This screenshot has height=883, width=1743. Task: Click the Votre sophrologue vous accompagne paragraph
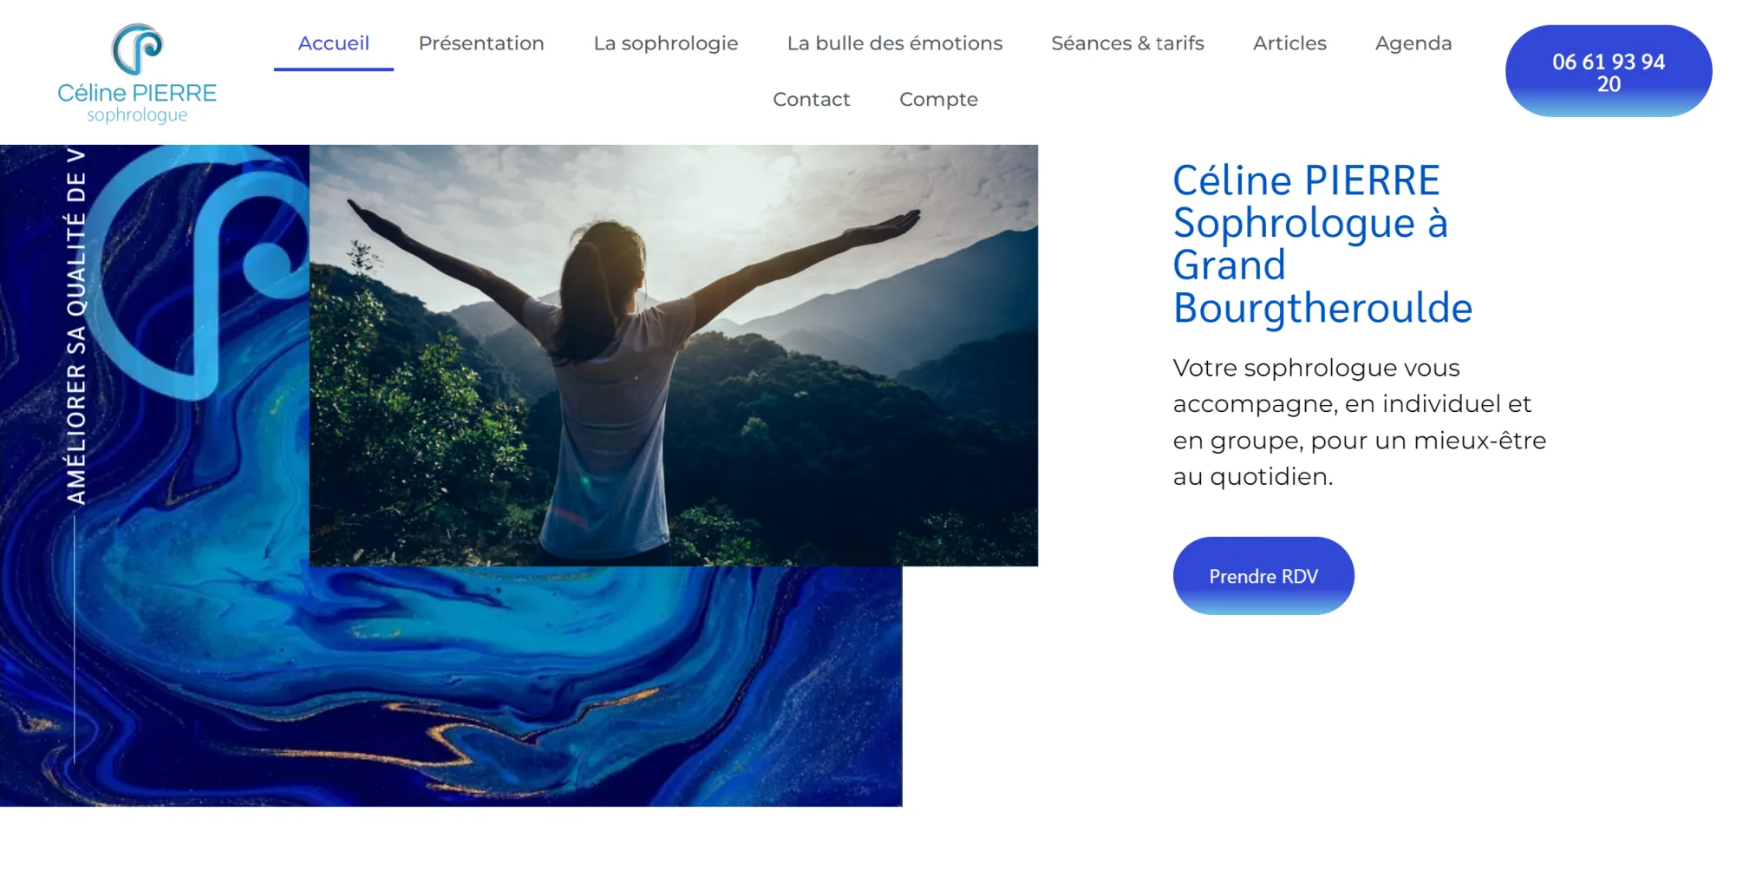click(1360, 422)
